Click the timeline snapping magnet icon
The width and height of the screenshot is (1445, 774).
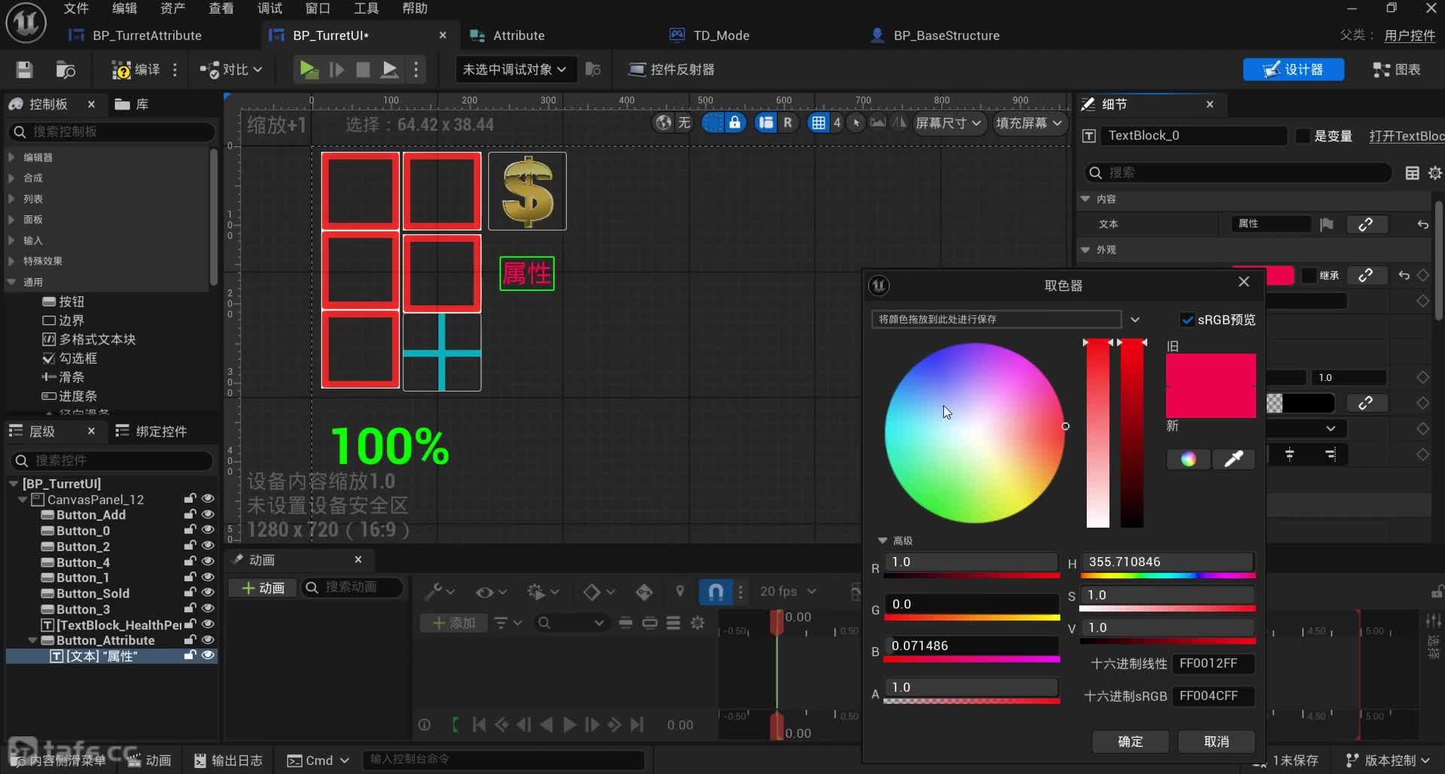715,592
